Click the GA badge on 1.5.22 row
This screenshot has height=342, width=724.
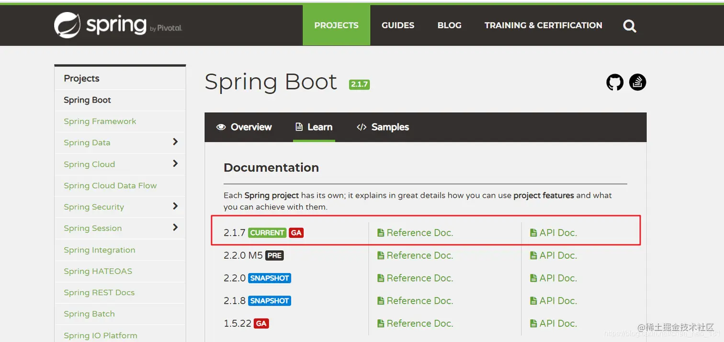pos(261,323)
